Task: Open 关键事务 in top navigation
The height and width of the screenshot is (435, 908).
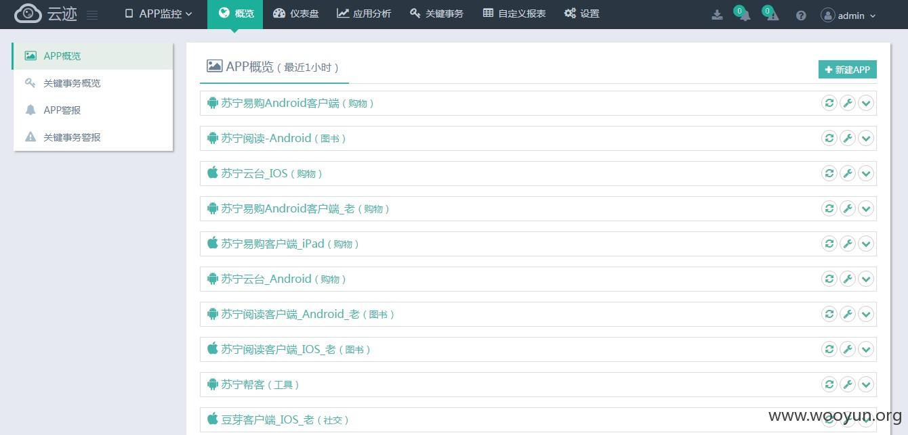Action: (436, 14)
